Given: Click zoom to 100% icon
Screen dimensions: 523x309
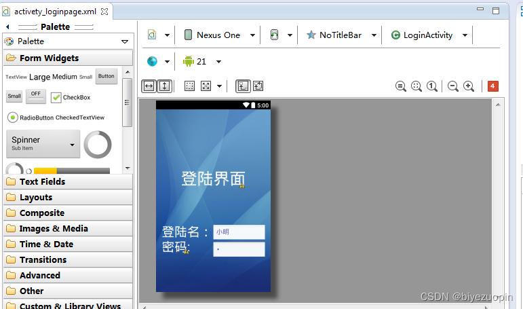Looking at the screenshot, I should [x=432, y=86].
